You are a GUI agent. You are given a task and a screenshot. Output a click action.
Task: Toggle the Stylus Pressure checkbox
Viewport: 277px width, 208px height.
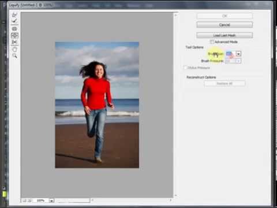pyautogui.click(x=185, y=68)
